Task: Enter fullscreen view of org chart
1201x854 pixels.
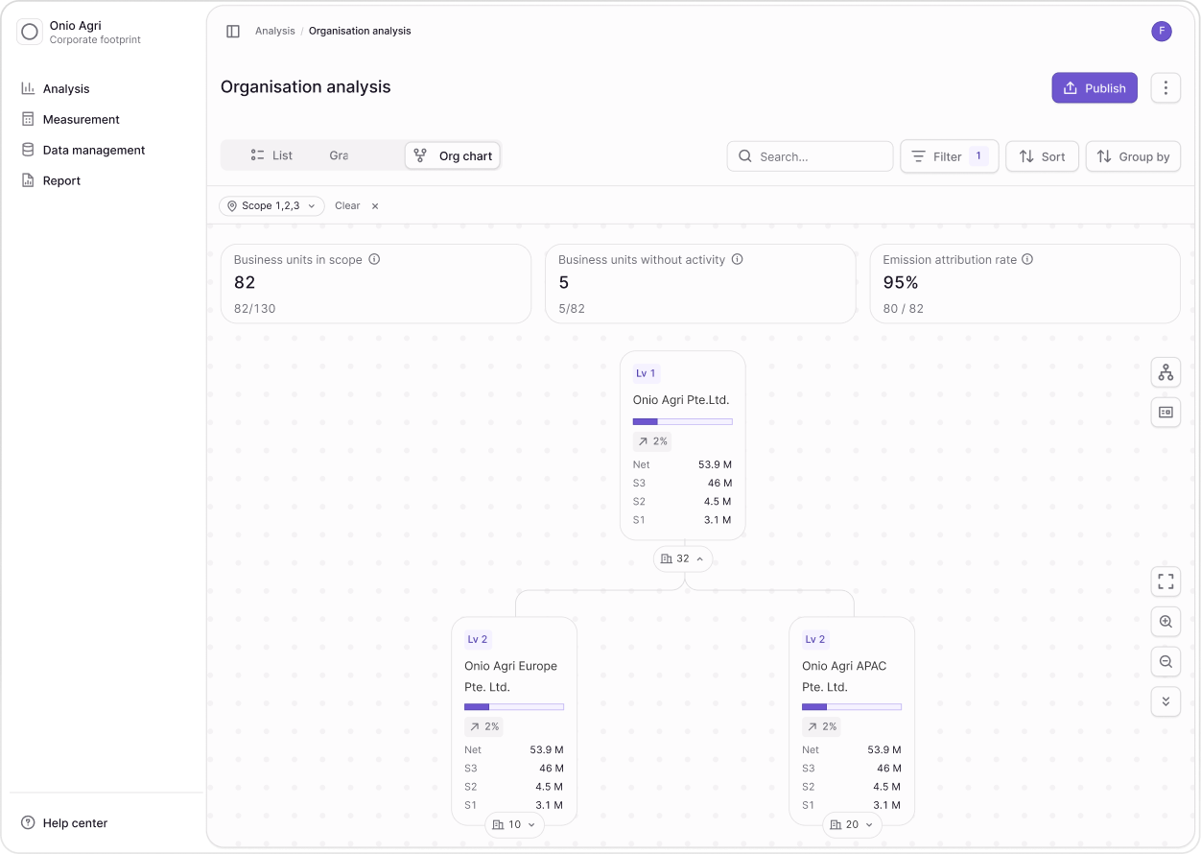Action: (x=1166, y=581)
